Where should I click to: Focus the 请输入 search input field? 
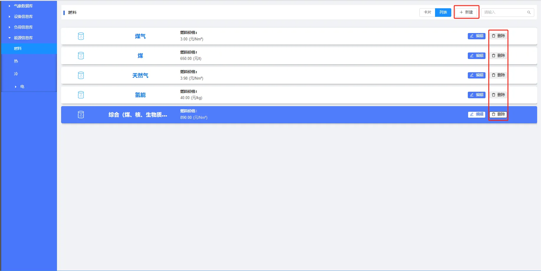507,12
